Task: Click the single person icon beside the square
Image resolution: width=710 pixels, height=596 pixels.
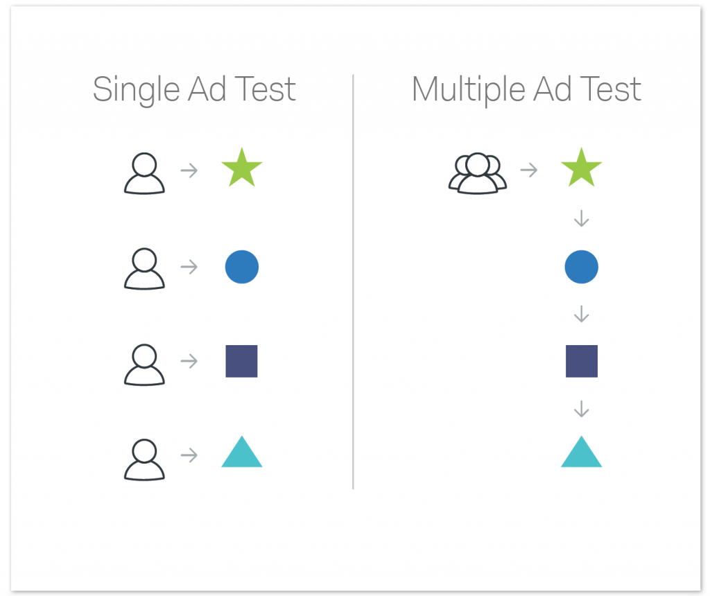Action: [144, 365]
